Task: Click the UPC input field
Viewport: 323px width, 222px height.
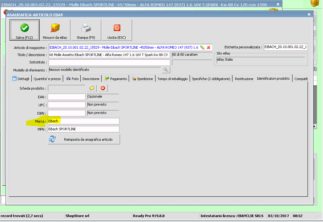Action: point(67,105)
